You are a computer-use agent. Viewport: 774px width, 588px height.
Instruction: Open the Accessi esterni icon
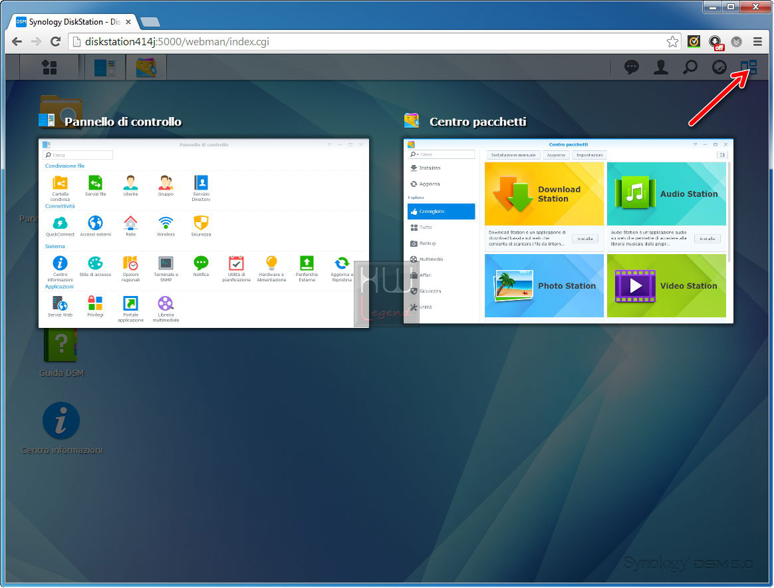point(95,226)
